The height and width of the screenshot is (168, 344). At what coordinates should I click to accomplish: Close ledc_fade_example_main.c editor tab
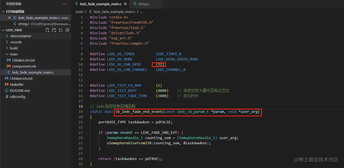click(x=126, y=4)
